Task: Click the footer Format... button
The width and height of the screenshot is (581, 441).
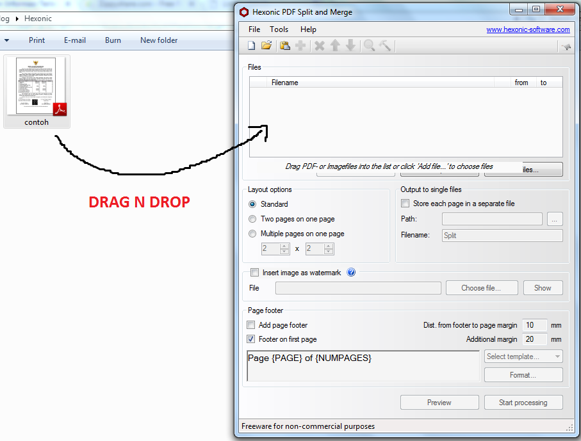Action: pyautogui.click(x=523, y=375)
